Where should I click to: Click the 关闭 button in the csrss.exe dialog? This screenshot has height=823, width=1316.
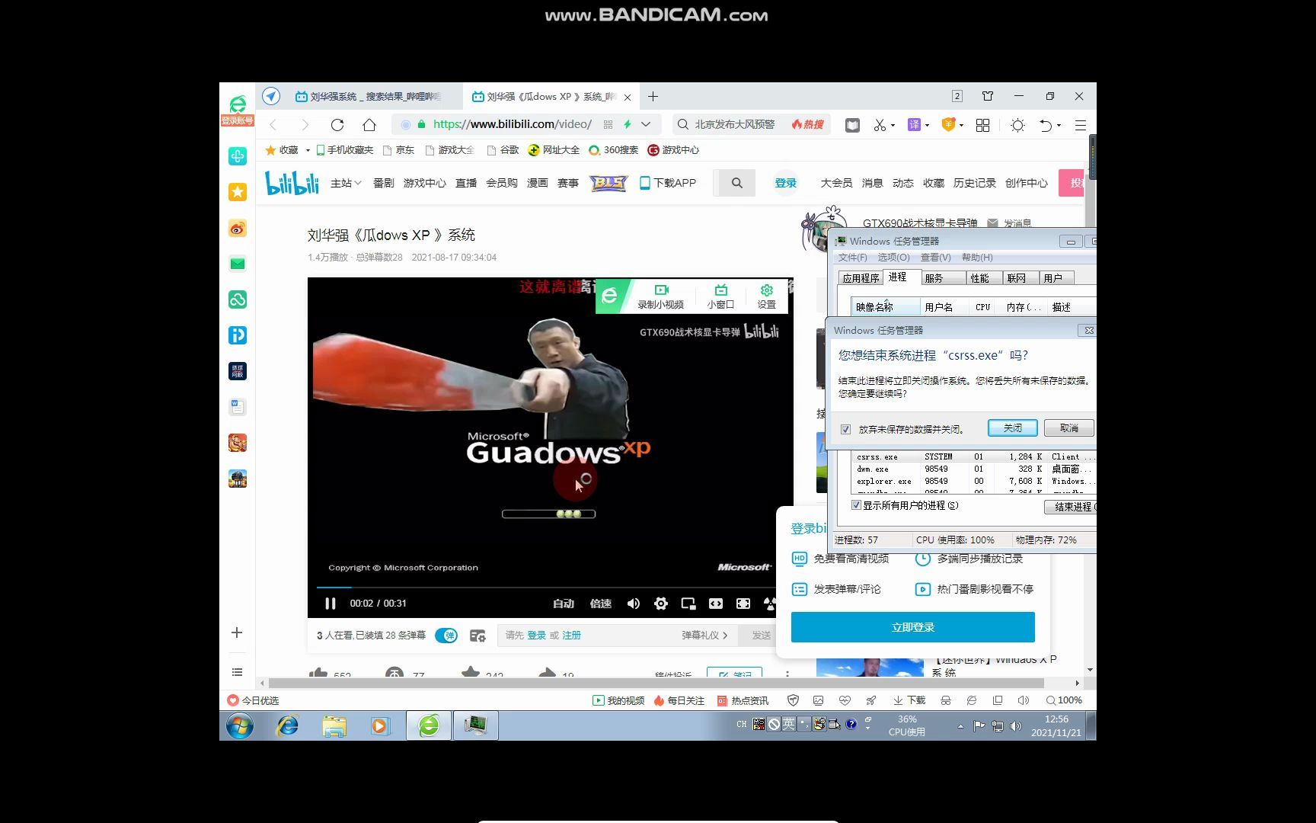point(1012,428)
